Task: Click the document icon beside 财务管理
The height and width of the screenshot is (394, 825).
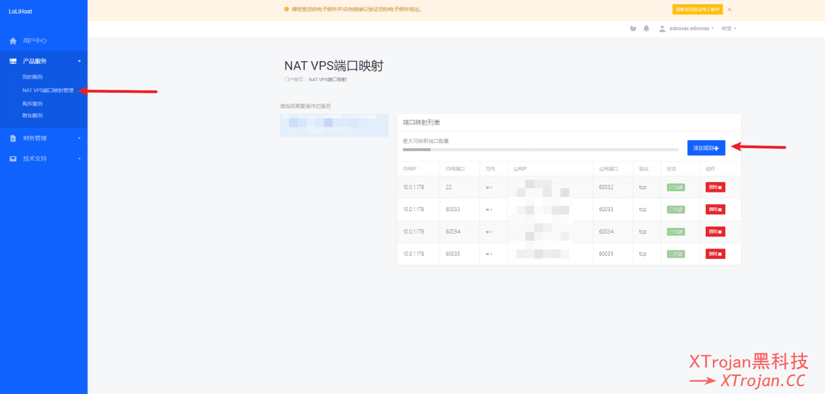Action: click(x=13, y=138)
